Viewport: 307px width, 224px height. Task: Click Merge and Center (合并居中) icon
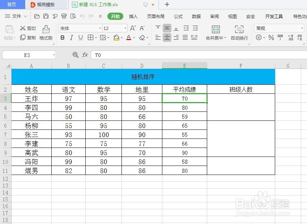pos(216,30)
